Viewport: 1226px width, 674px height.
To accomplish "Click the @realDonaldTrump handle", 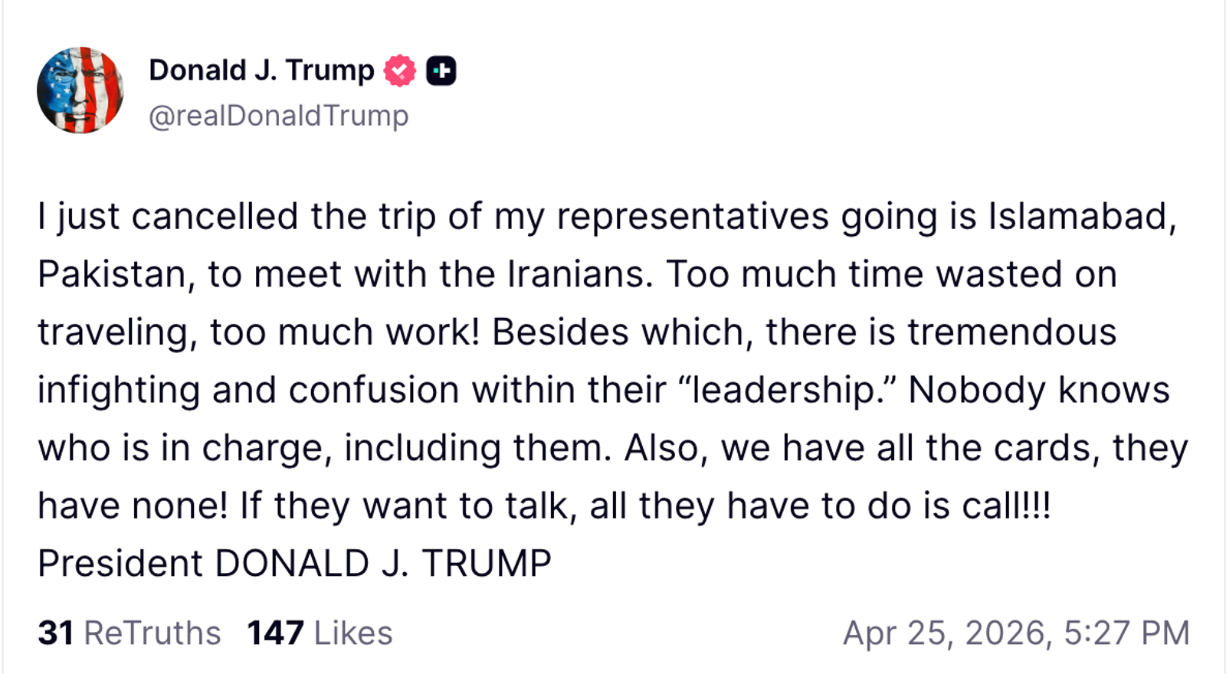I will point(278,116).
